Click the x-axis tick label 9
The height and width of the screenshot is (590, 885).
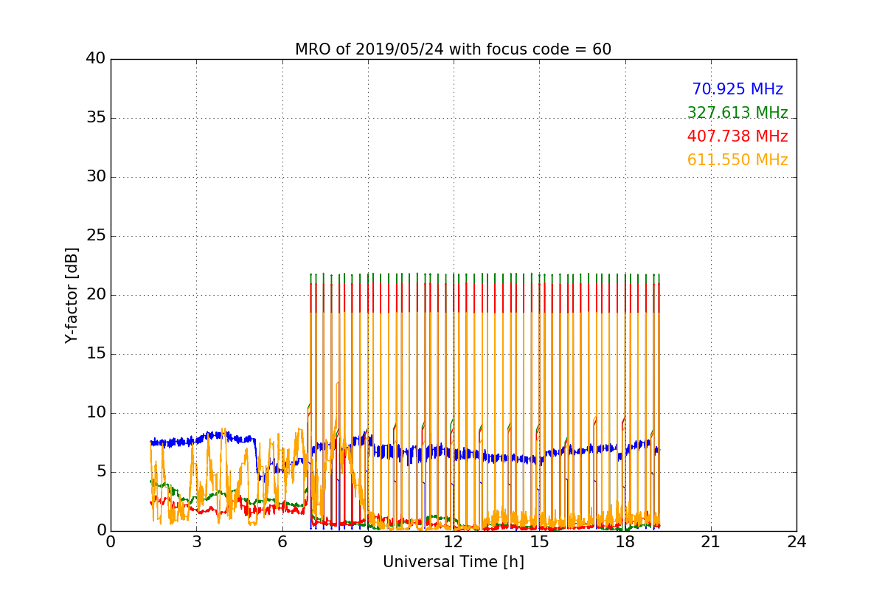point(368,541)
